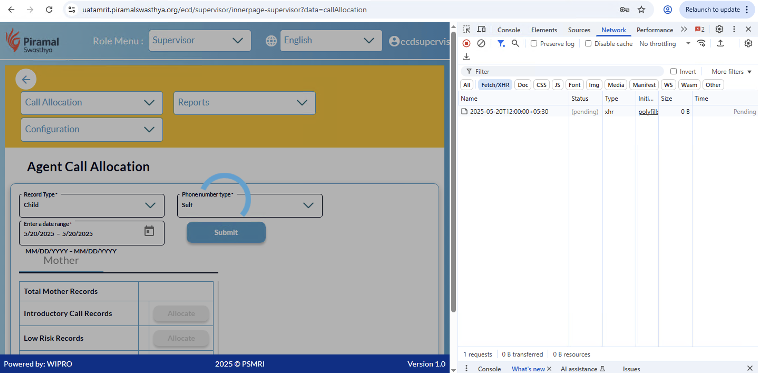
Task: Click the Submit button
Action: pos(226,232)
